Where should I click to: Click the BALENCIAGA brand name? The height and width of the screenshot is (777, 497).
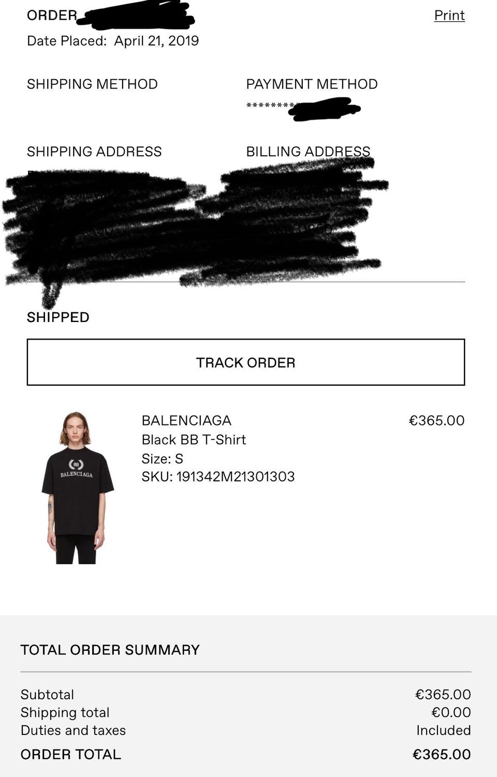click(x=186, y=420)
